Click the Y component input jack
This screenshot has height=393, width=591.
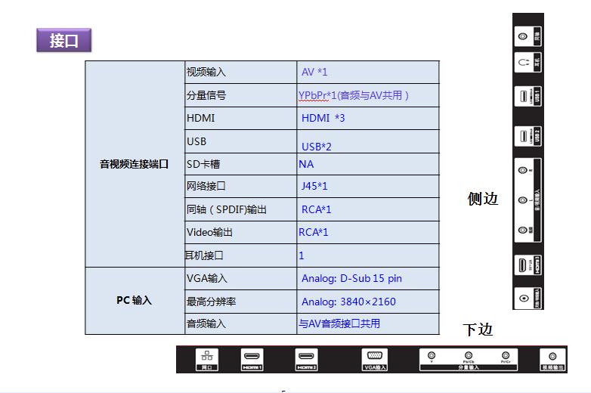[432, 355]
